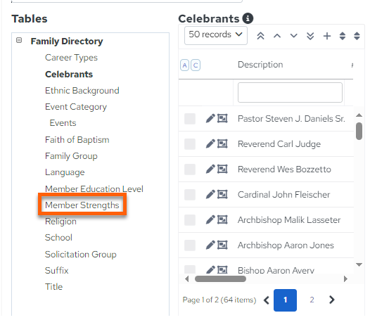Click the Description filter text box
389x320 pixels.
coord(290,93)
